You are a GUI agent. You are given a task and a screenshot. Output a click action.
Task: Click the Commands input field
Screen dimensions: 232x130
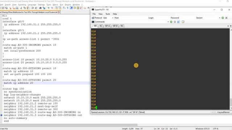(x=136, y=22)
